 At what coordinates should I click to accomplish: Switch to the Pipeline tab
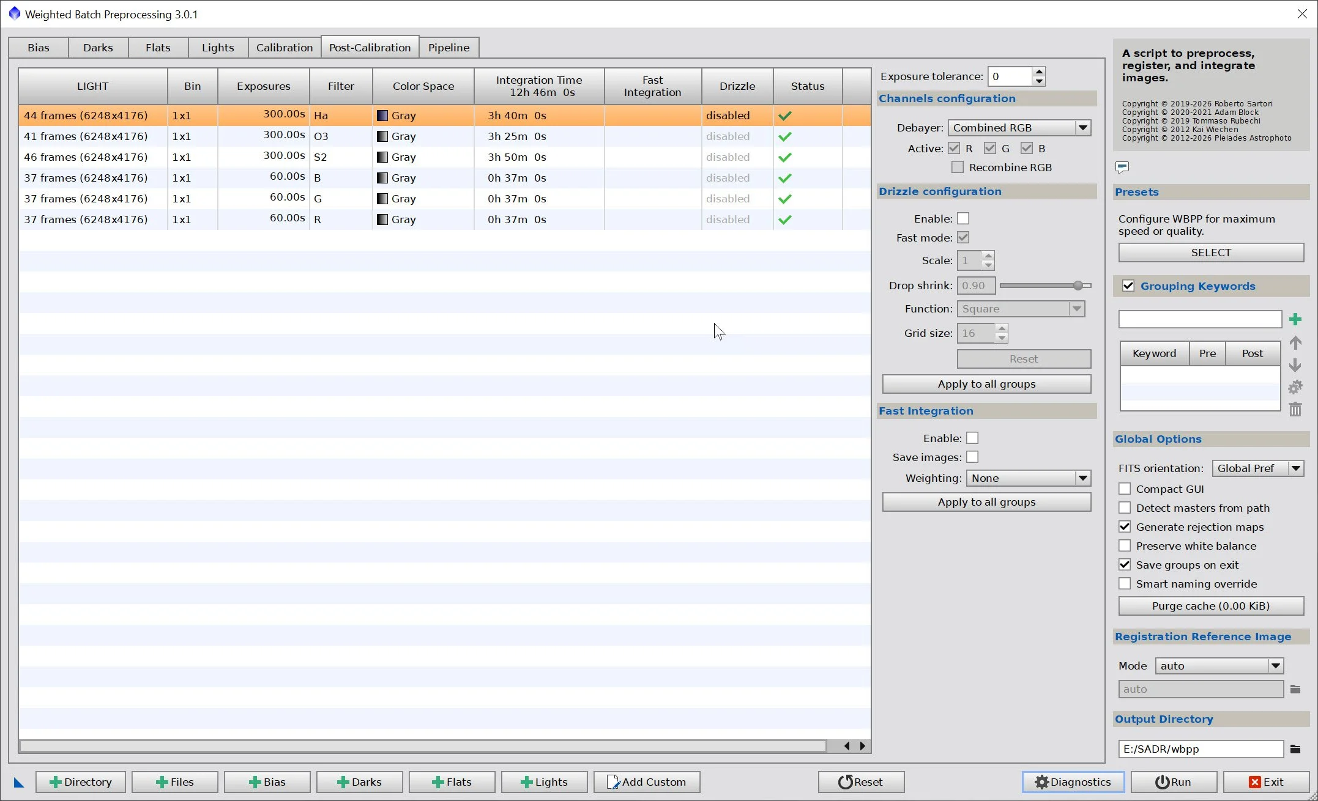(449, 48)
